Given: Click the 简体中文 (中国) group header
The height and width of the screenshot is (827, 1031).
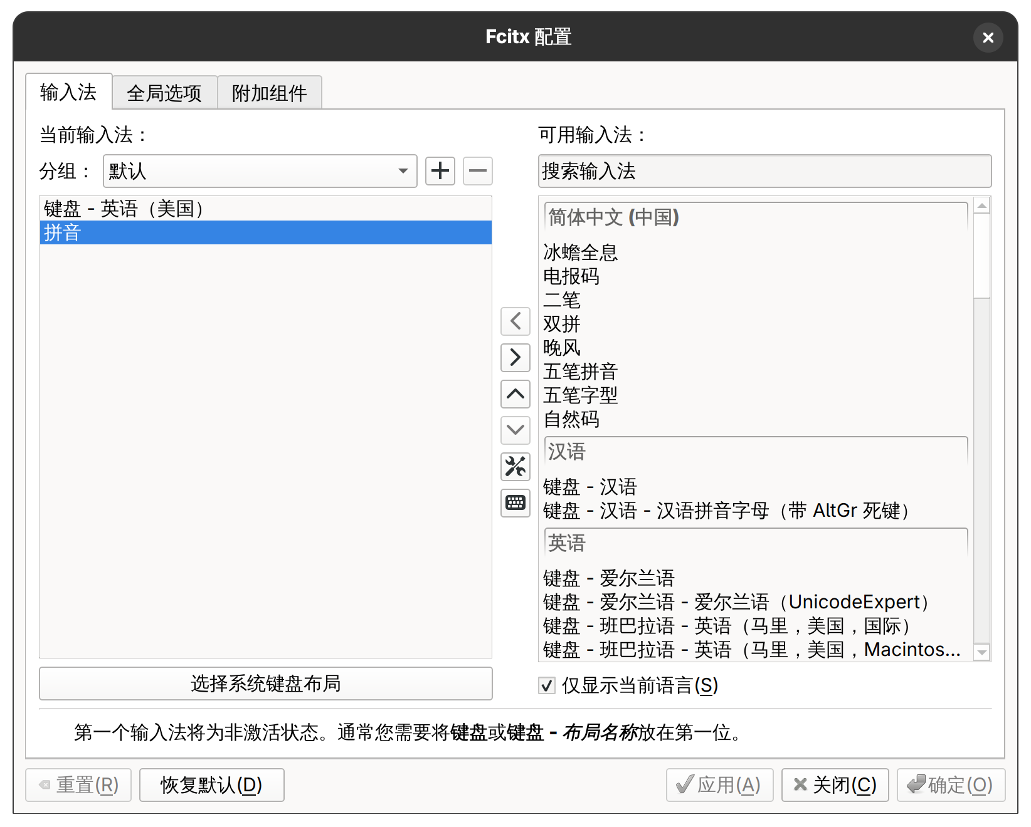Looking at the screenshot, I should 756,217.
